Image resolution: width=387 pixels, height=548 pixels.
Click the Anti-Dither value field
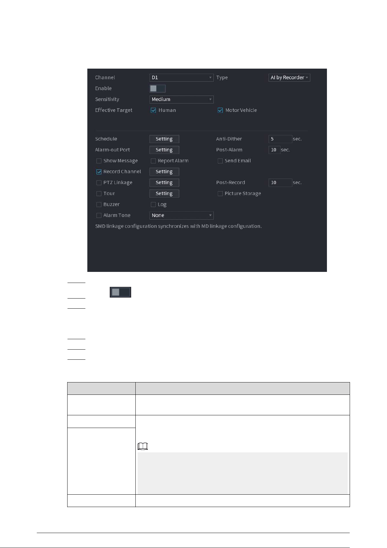point(280,139)
